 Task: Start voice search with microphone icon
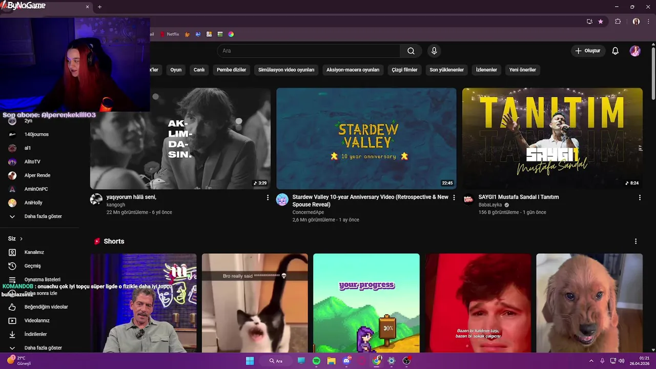pyautogui.click(x=434, y=51)
